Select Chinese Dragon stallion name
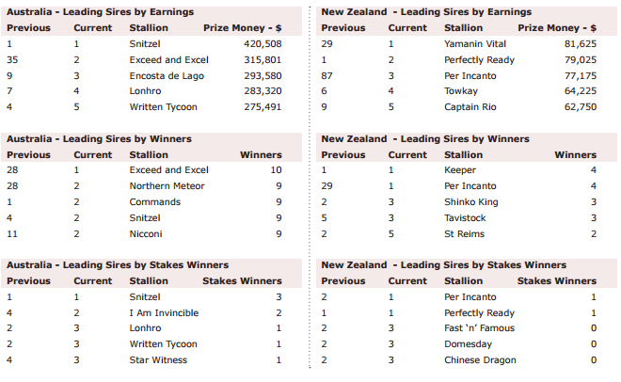The image size is (621, 382). pyautogui.click(x=480, y=360)
